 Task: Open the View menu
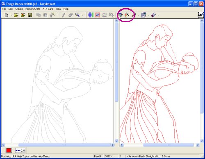pyautogui.click(x=58, y=9)
